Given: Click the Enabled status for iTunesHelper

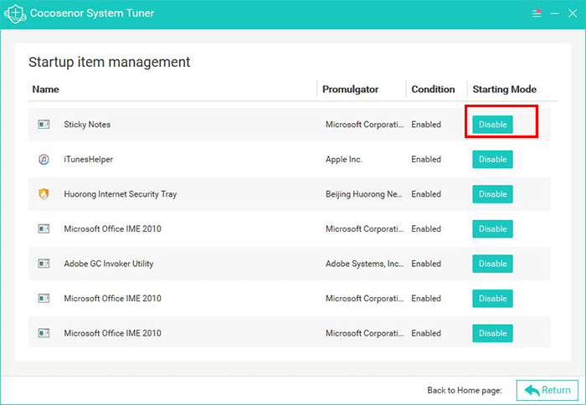Looking at the screenshot, I should coord(426,159).
